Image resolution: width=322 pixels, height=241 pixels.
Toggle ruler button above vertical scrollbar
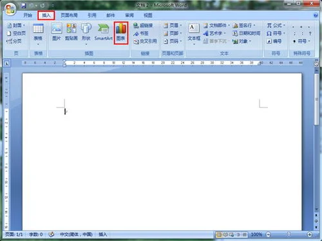tap(316, 64)
